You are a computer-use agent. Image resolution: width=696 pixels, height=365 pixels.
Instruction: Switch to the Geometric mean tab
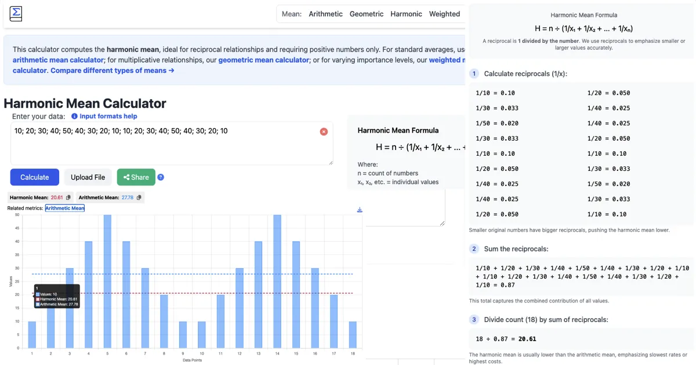367,13
